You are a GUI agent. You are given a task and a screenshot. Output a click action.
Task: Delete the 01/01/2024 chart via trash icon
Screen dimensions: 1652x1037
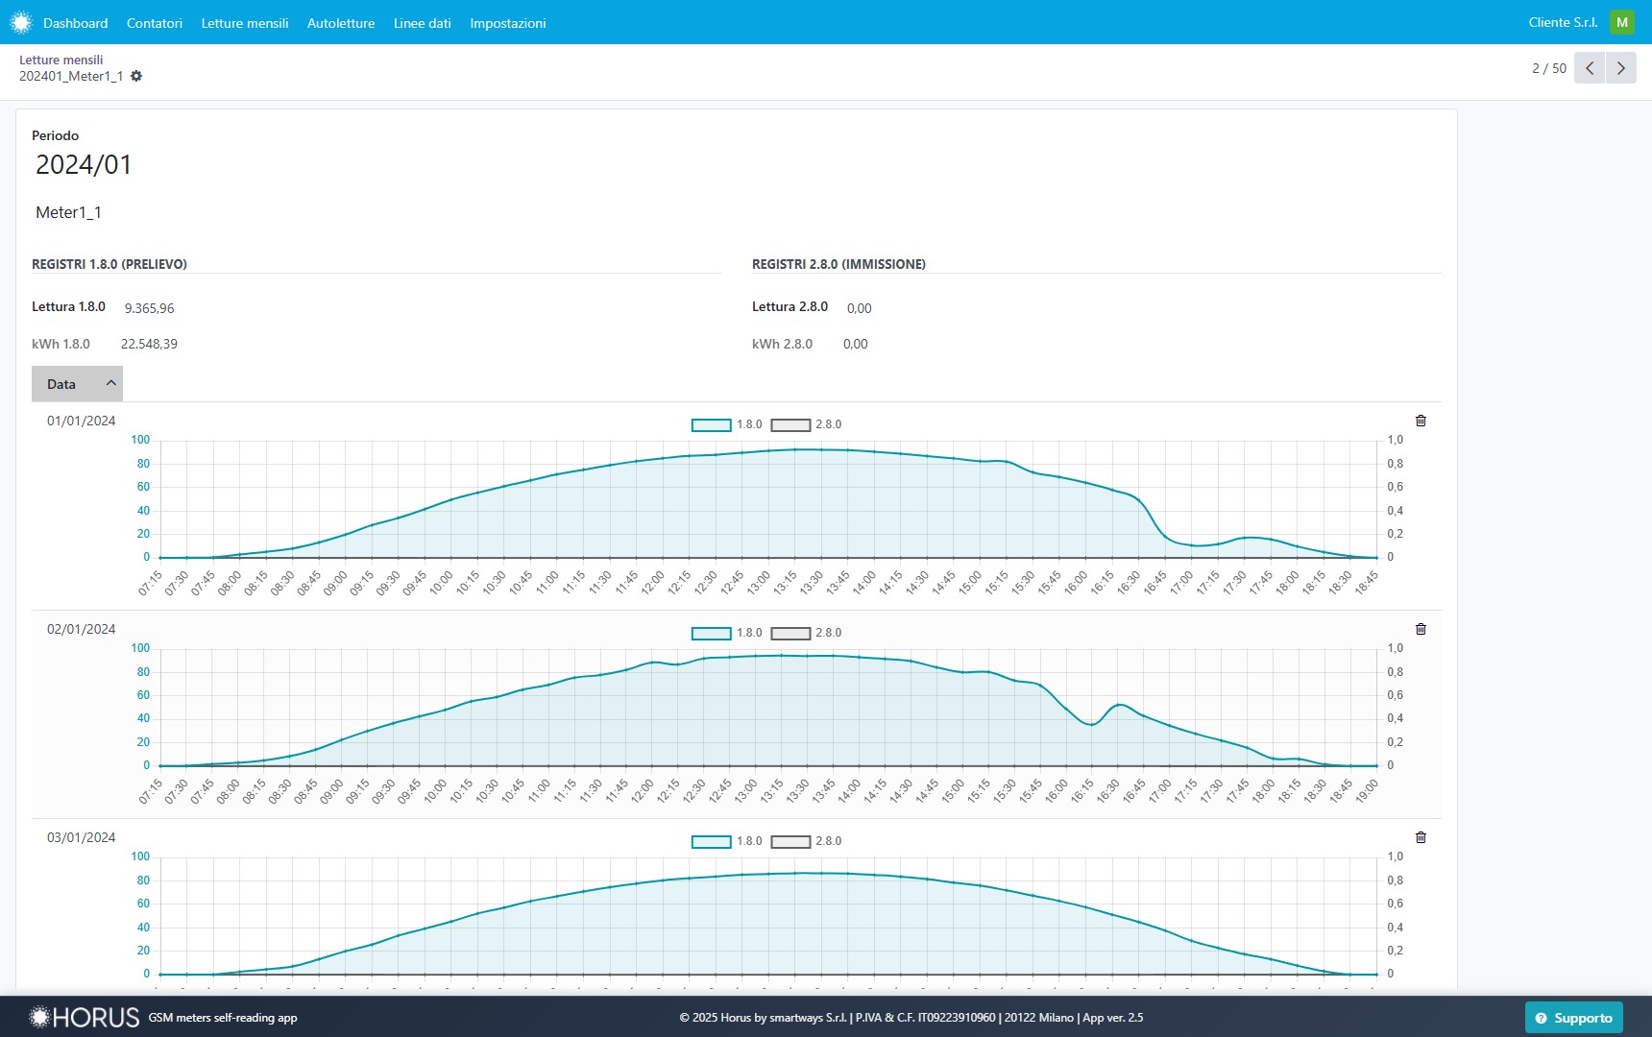[1421, 421]
